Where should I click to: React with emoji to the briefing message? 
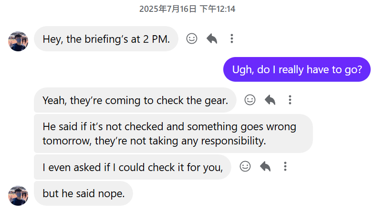(192, 38)
